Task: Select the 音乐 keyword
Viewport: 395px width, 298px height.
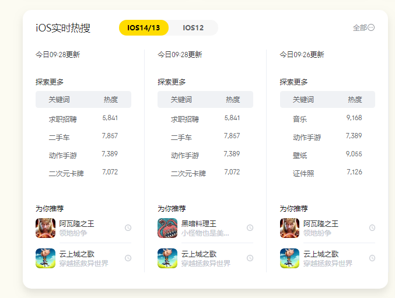Action: point(300,119)
